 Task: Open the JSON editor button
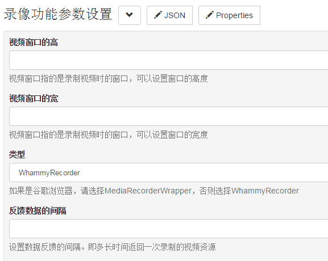169,15
